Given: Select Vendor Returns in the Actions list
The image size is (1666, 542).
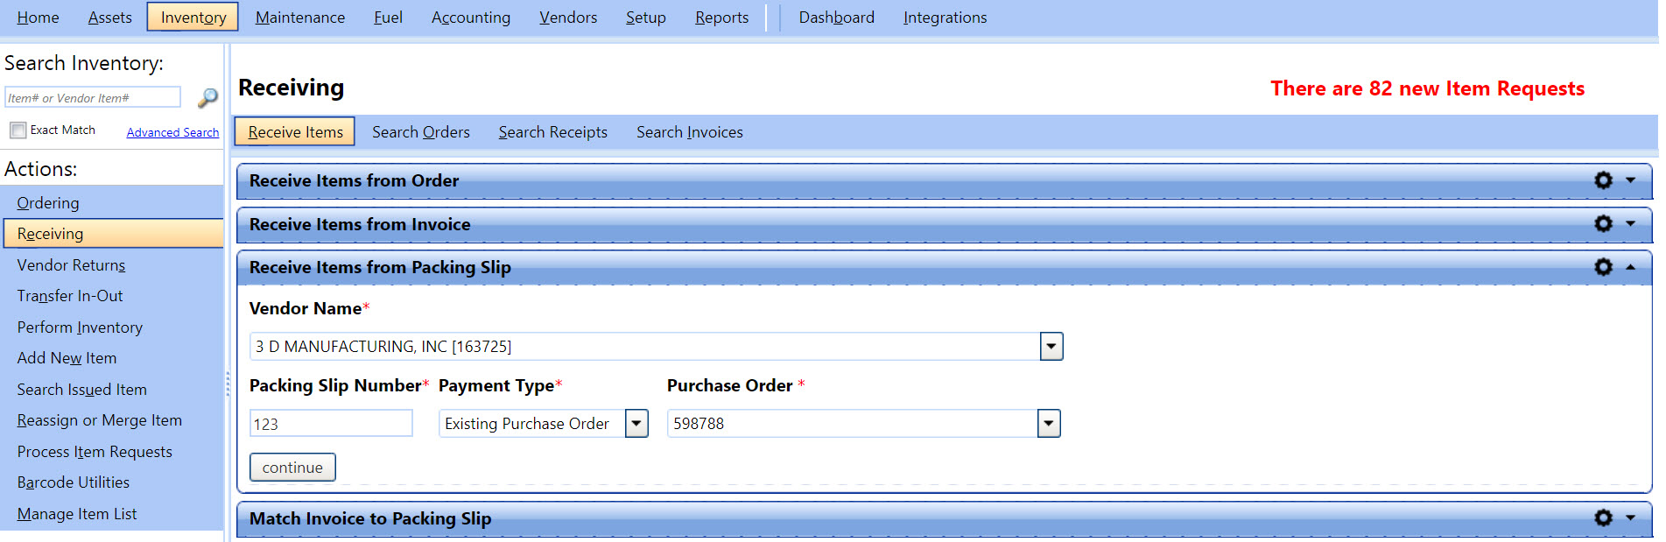Looking at the screenshot, I should point(71,265).
